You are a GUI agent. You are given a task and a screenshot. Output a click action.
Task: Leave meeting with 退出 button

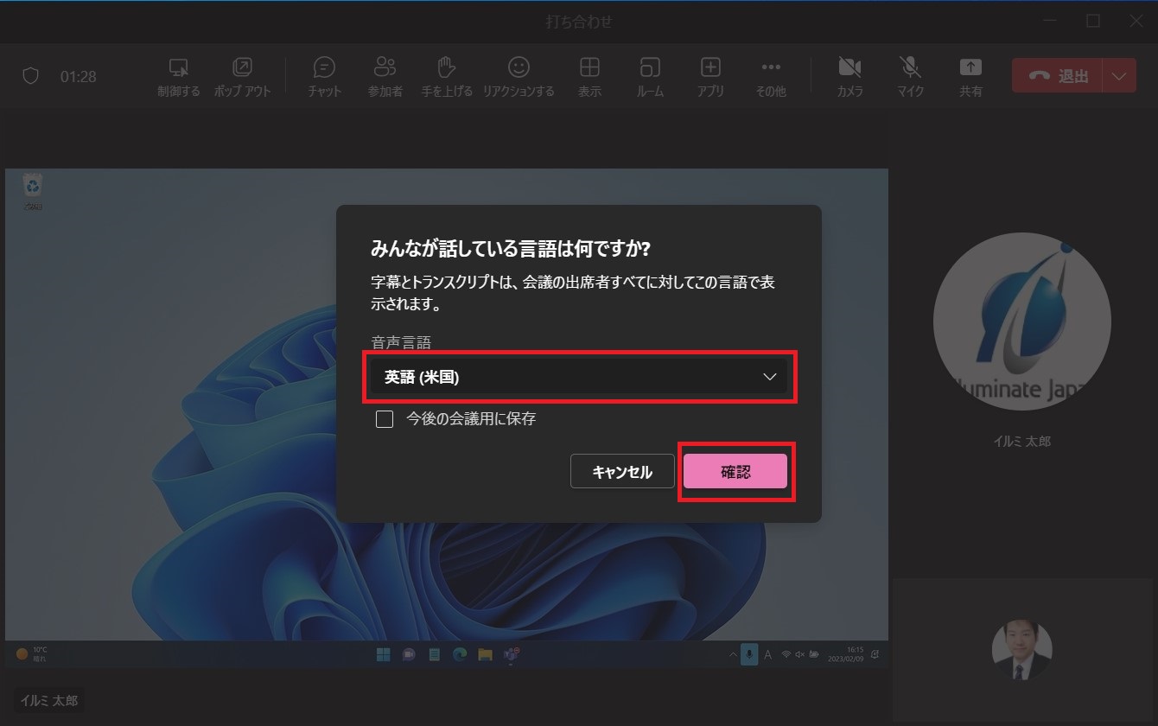[x=1056, y=76]
